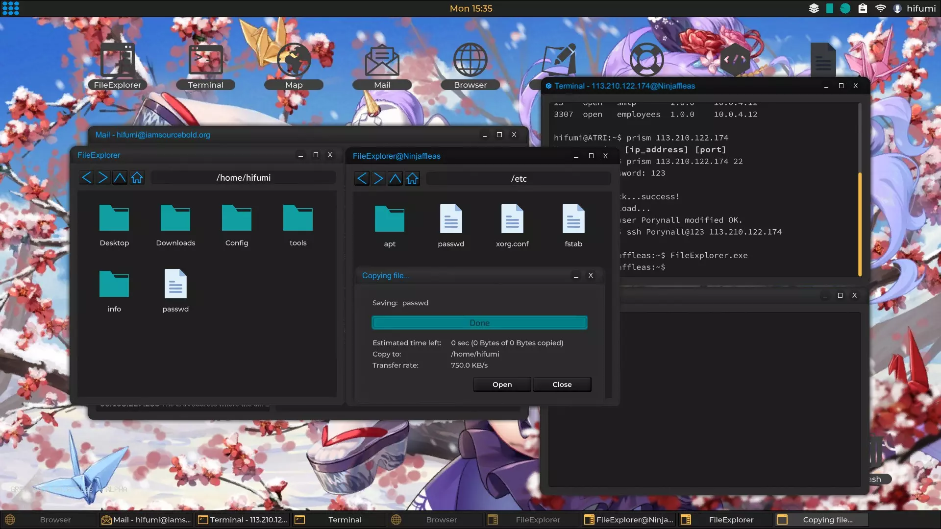Click Close button in Copying file dialog
Screen dimensions: 941x529
coord(562,385)
